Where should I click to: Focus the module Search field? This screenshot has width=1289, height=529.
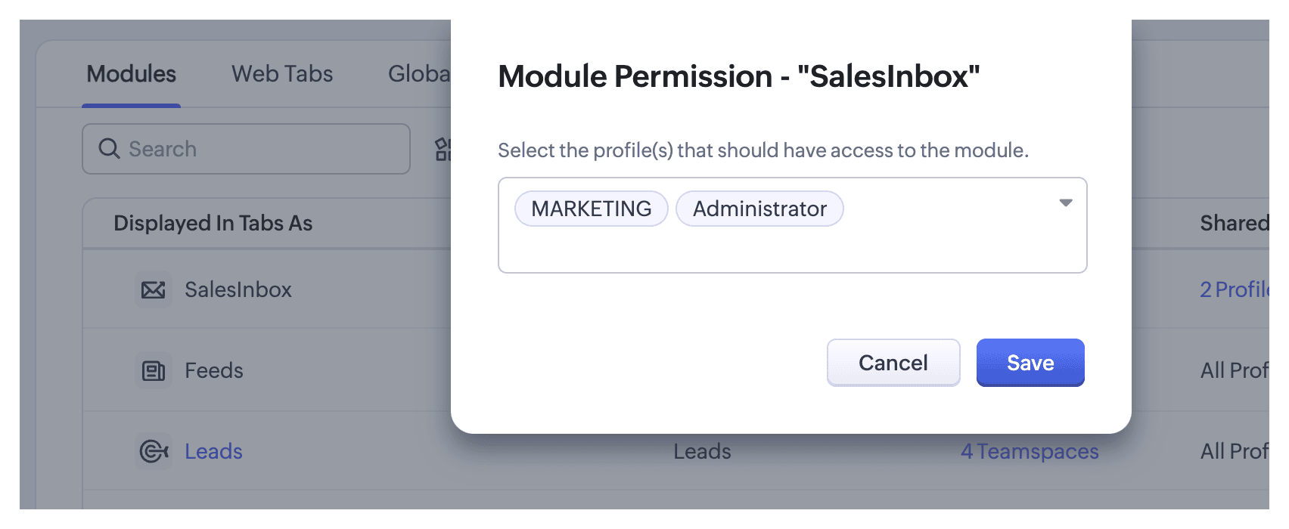(257, 149)
